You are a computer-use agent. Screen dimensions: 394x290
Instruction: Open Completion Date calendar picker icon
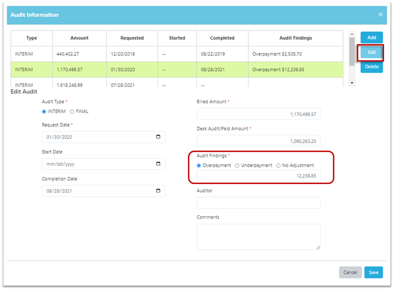(158, 191)
